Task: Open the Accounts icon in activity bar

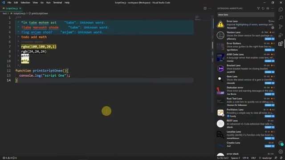Action: tap(281, 143)
